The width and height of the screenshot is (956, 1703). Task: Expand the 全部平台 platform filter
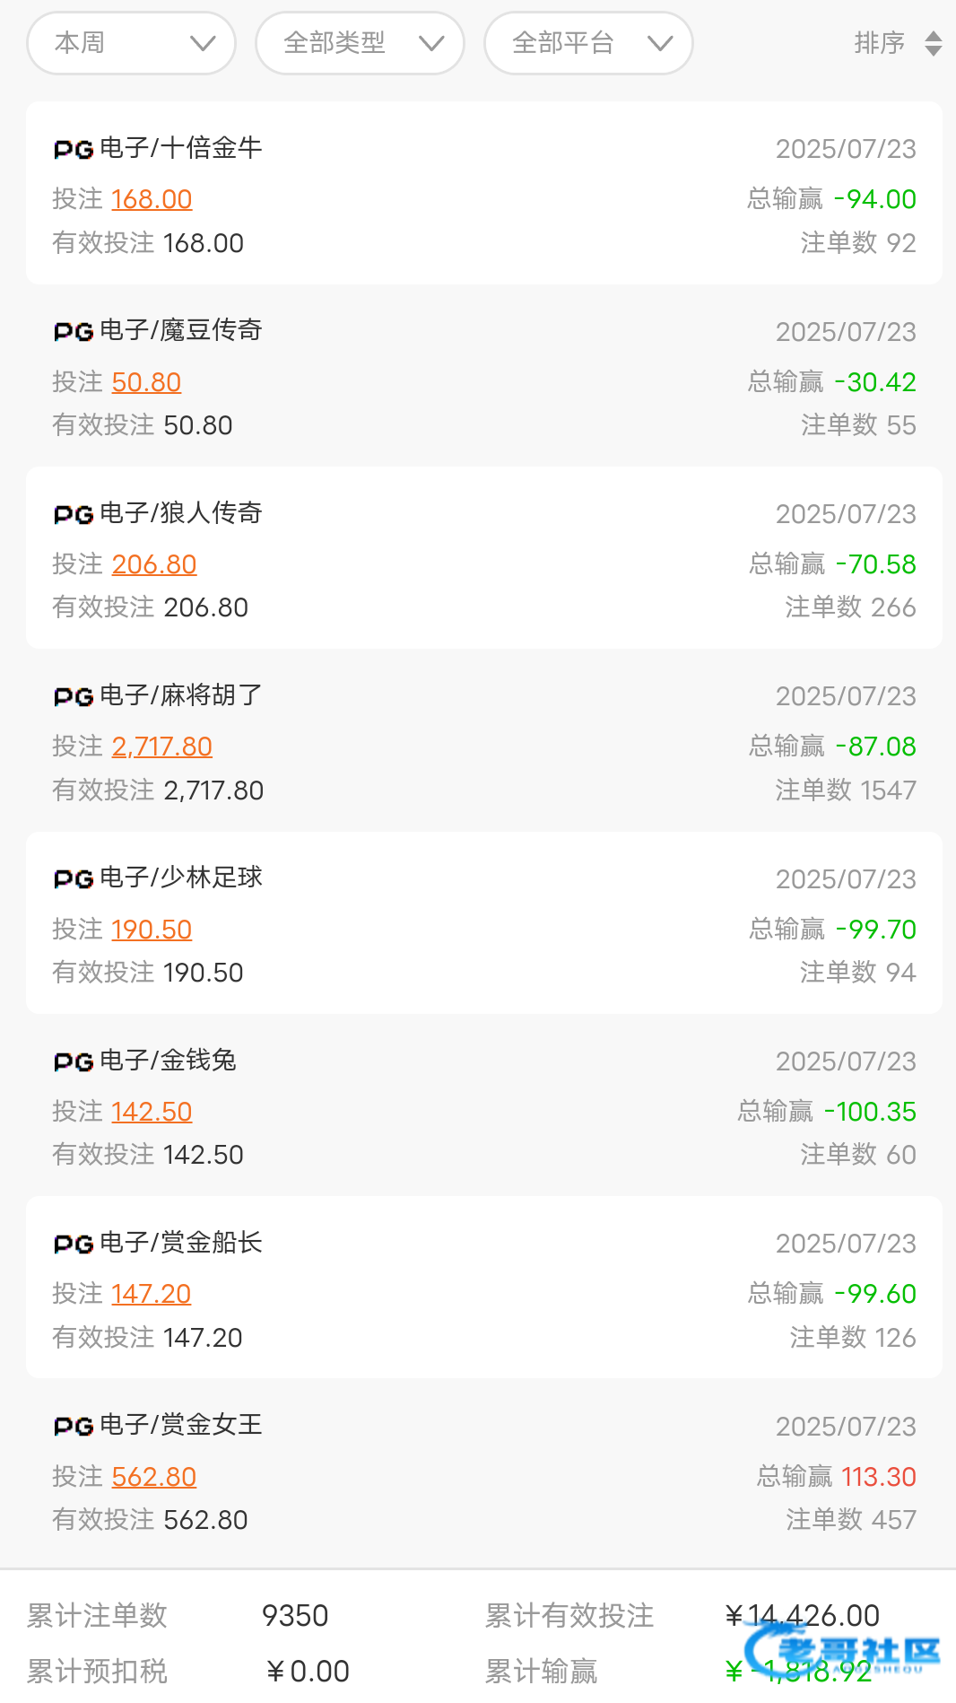coord(588,43)
